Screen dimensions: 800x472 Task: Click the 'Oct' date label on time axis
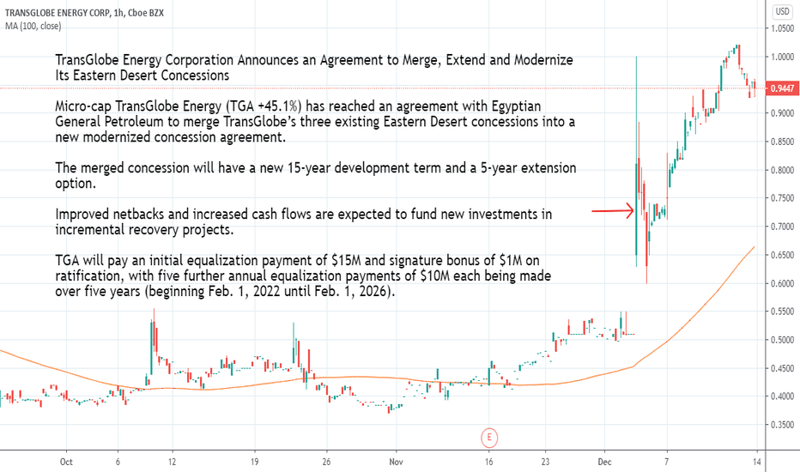click(66, 462)
